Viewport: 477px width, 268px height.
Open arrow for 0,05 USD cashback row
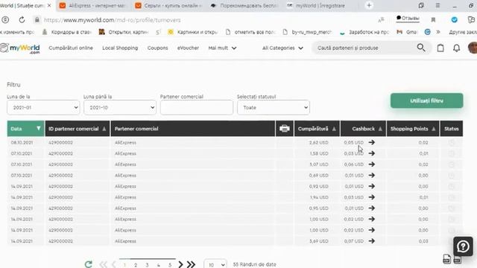point(371,142)
